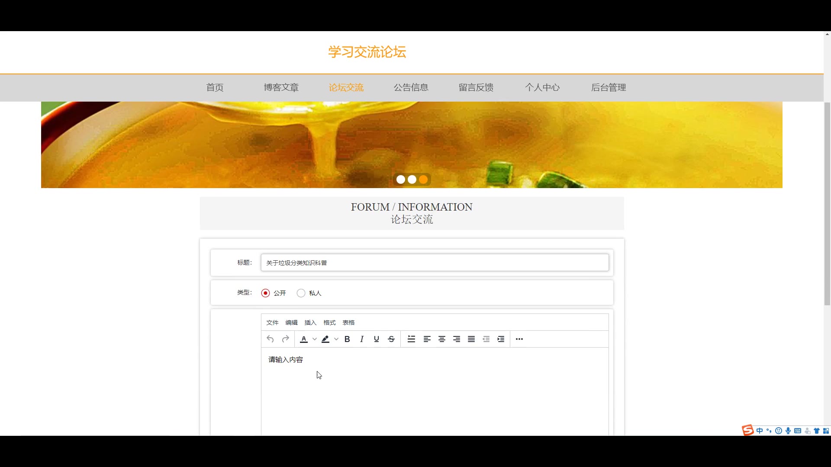Click the 标题 title input field

(x=435, y=263)
